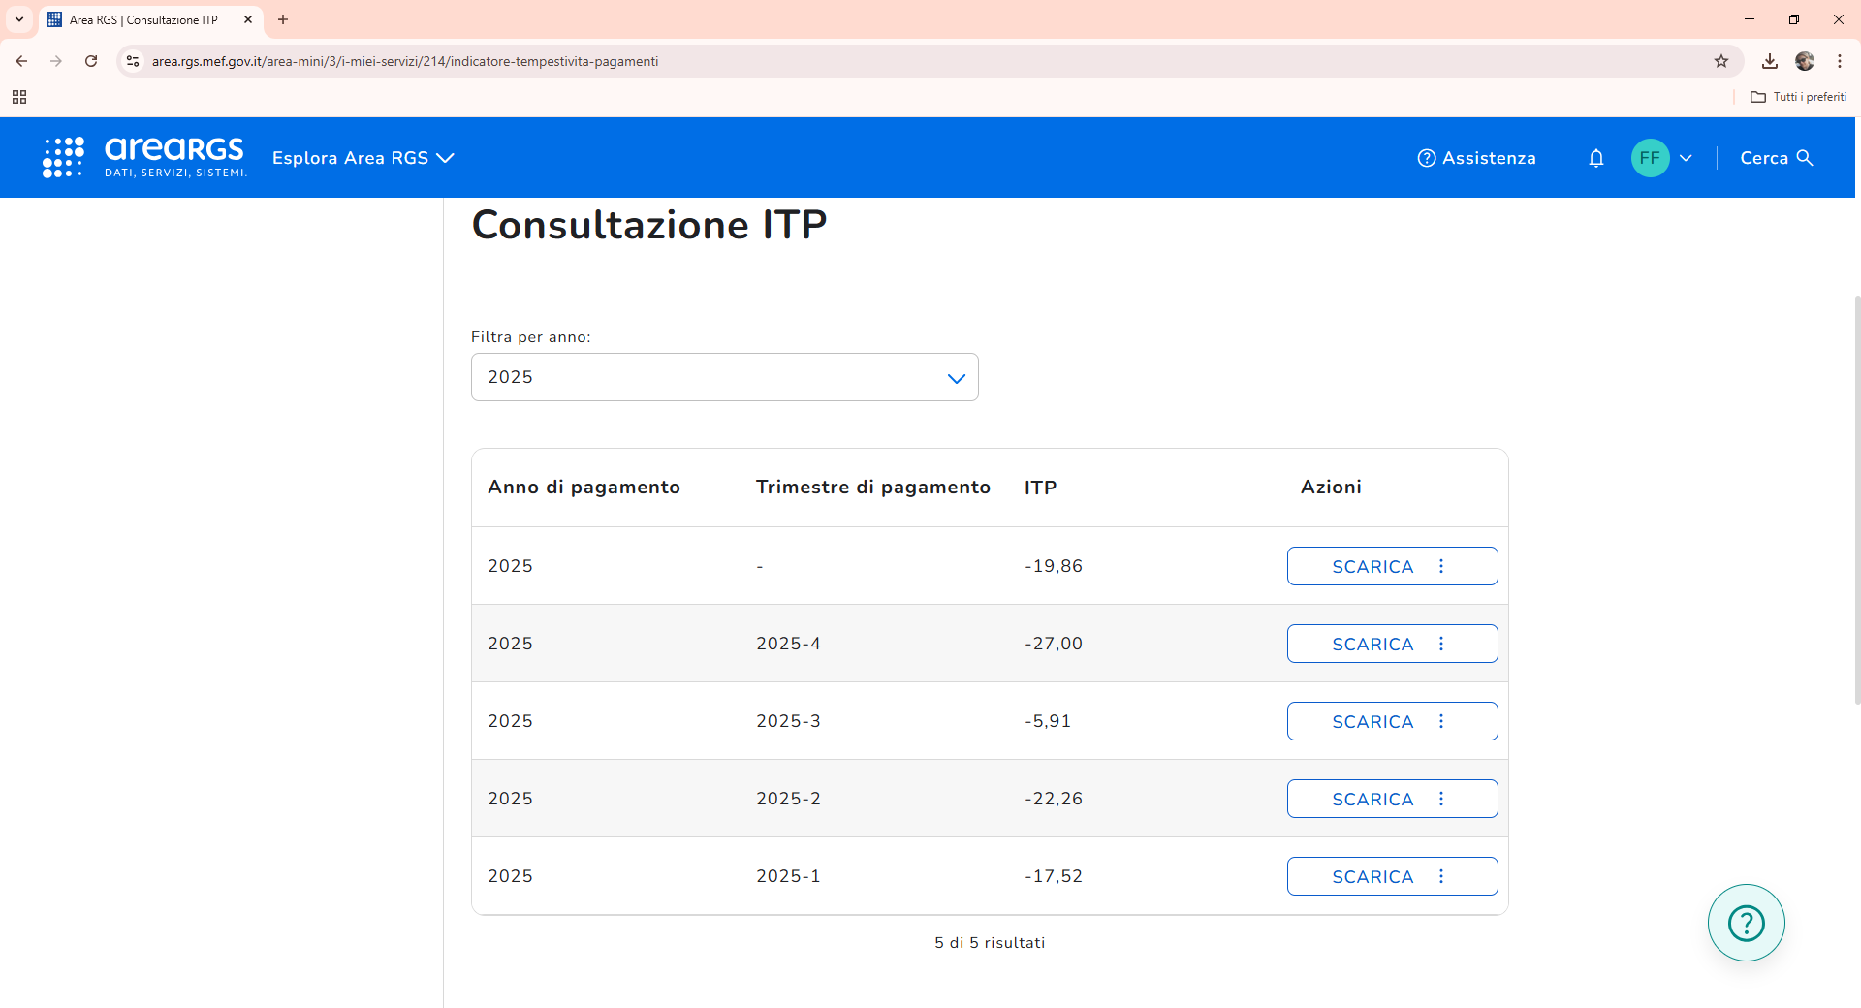Open the browser tab search dropdown
The image size is (1861, 1008).
[x=19, y=19]
